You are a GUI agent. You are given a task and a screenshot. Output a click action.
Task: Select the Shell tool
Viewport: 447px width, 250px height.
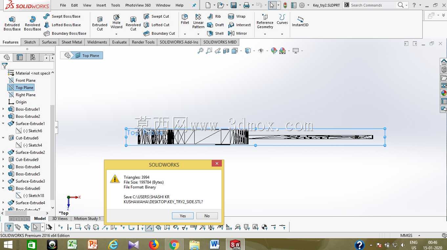pyautogui.click(x=215, y=33)
